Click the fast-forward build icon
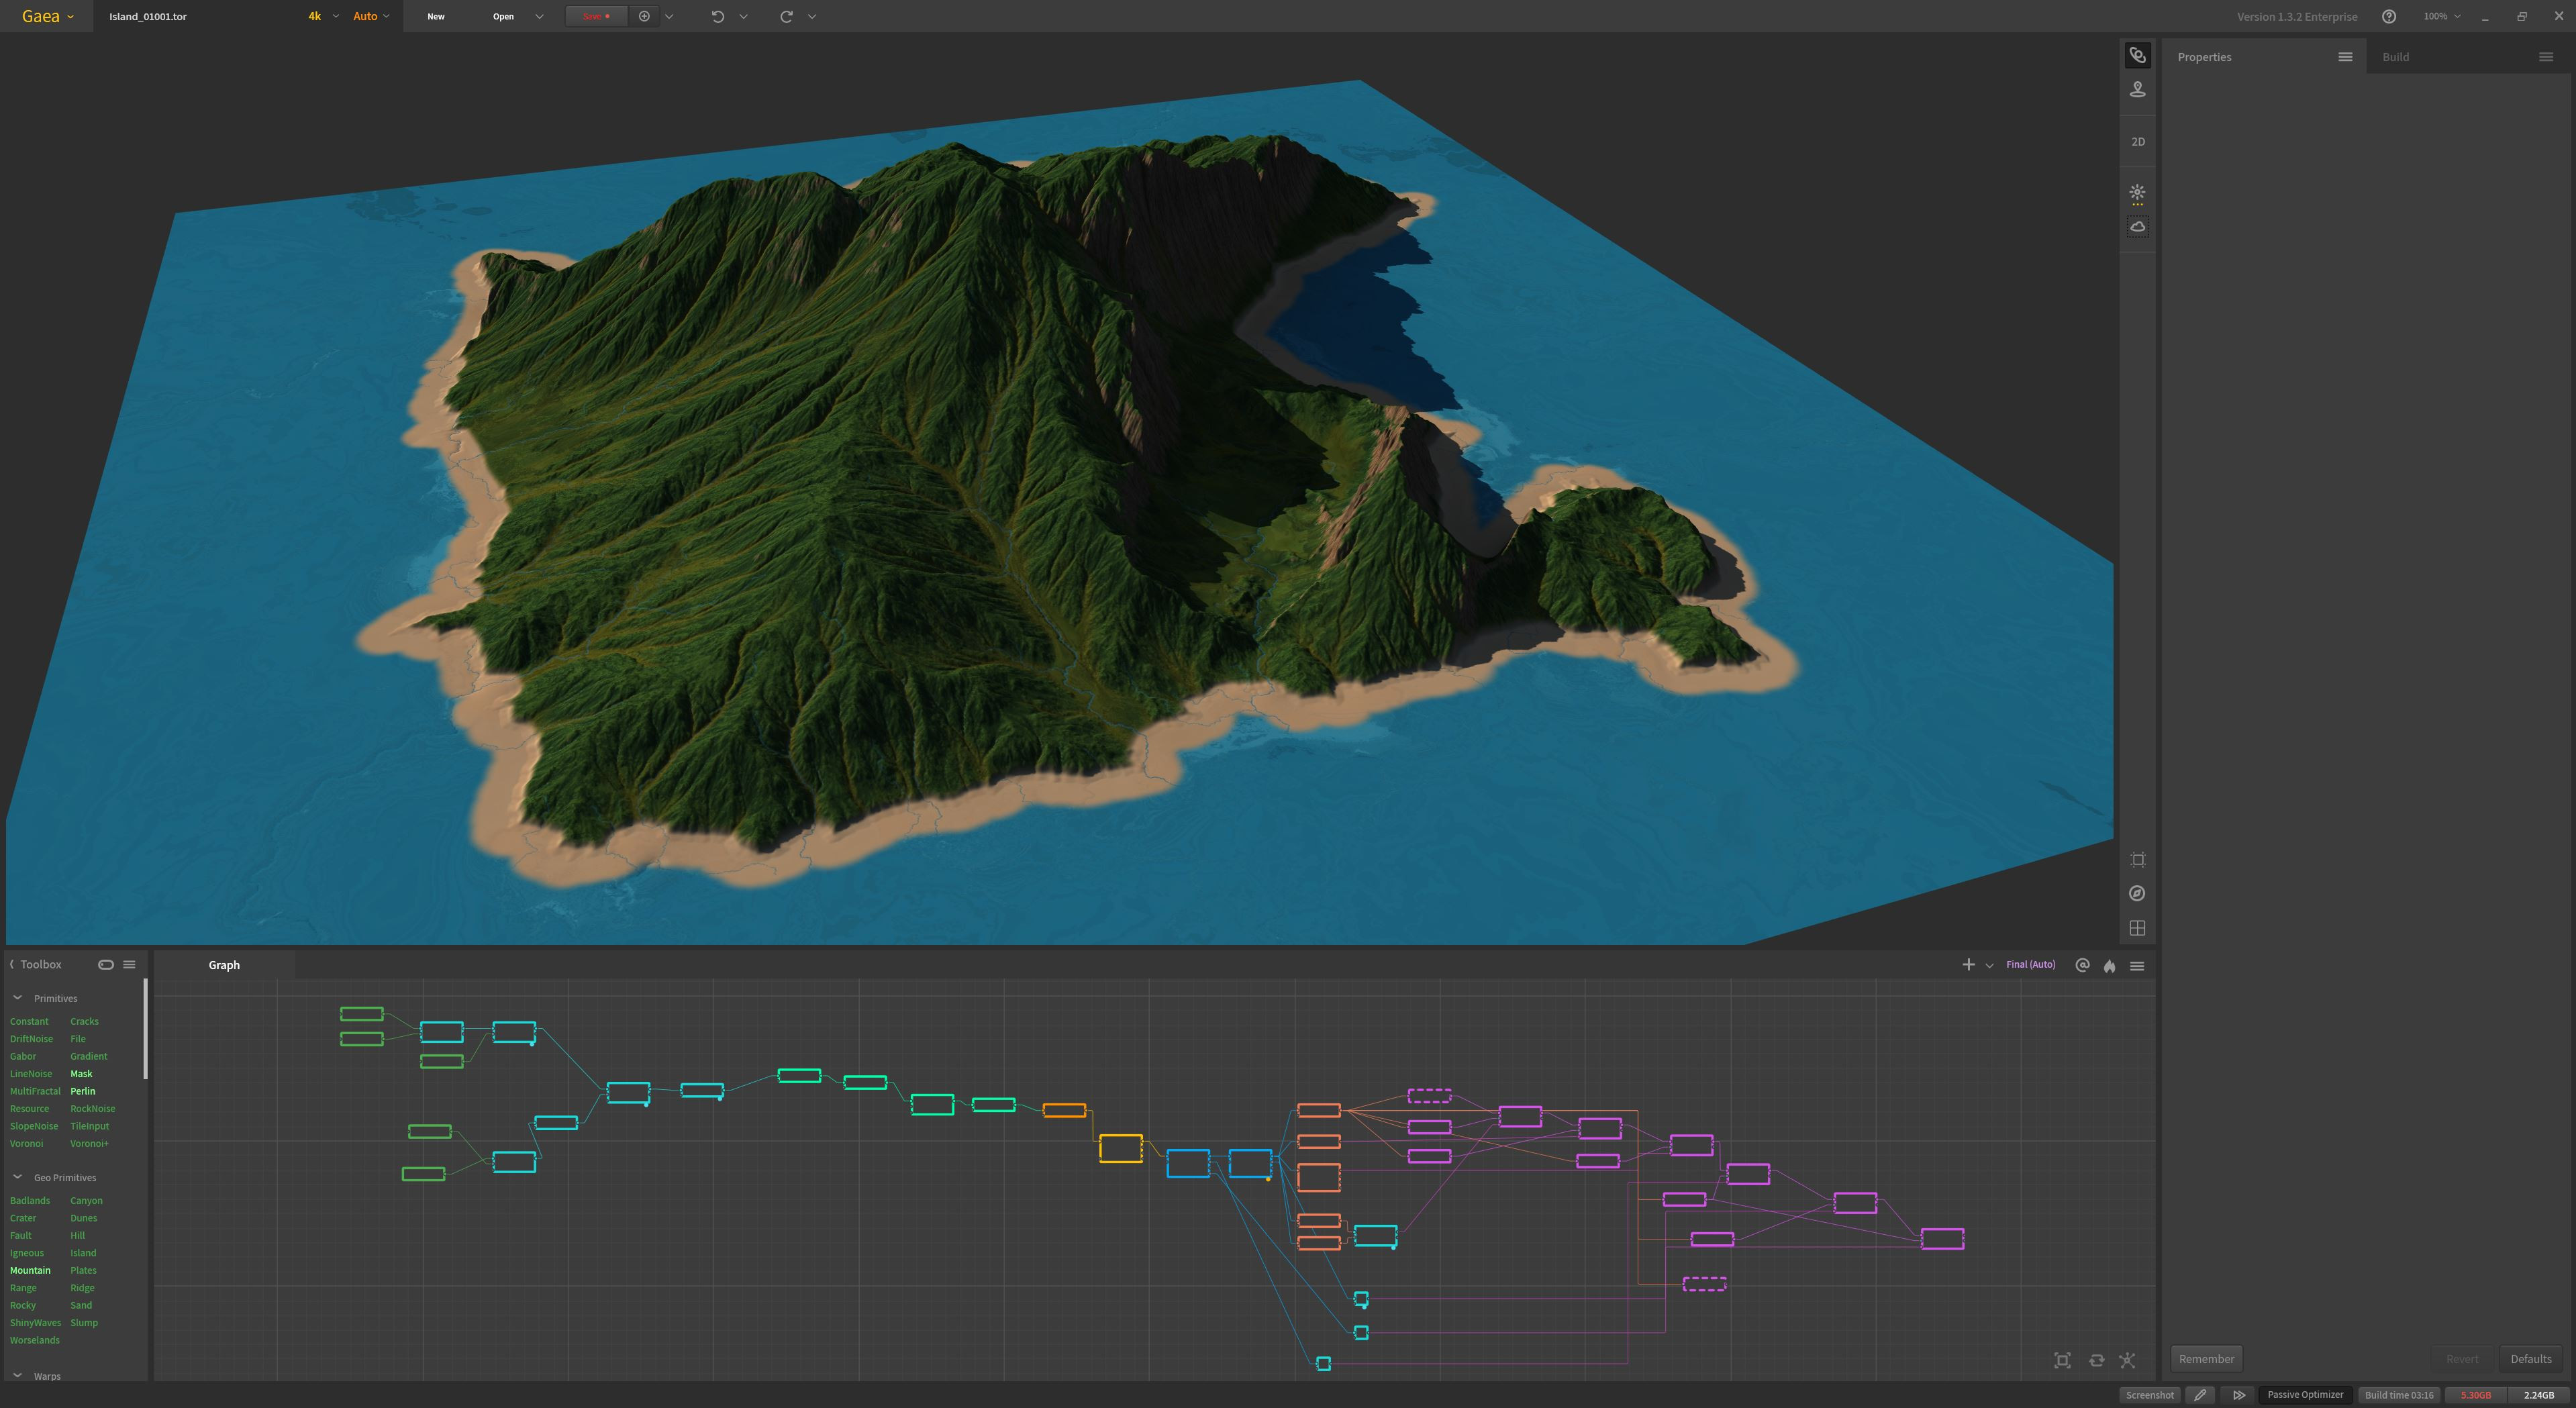This screenshot has height=1408, width=2576. click(x=2239, y=1395)
